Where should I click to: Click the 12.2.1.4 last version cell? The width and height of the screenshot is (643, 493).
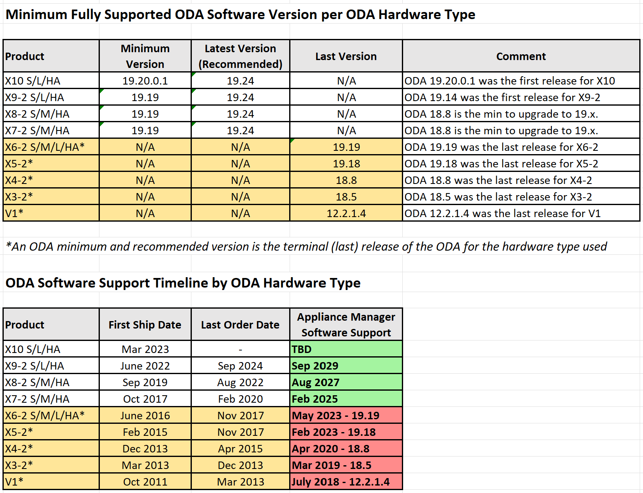(346, 213)
